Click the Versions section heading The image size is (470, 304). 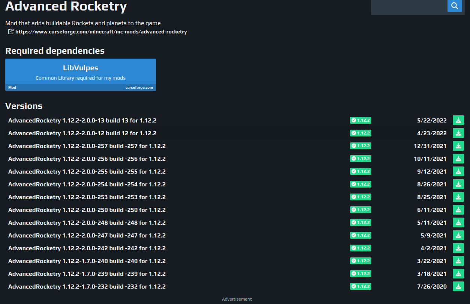tap(24, 106)
